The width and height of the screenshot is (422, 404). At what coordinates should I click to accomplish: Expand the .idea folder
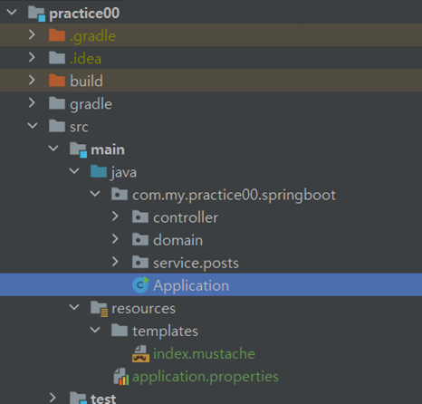32,57
